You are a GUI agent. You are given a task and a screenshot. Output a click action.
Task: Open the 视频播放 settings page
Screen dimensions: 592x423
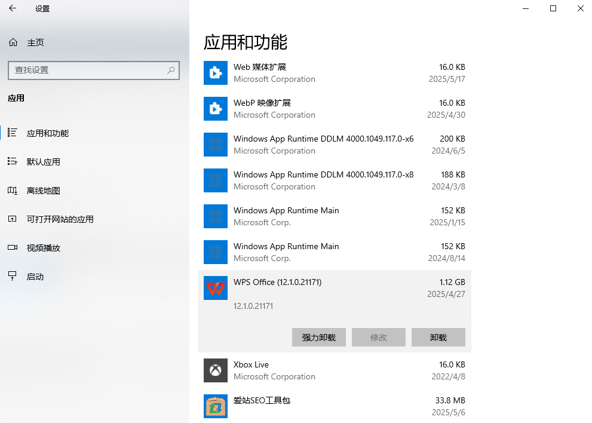tap(43, 248)
